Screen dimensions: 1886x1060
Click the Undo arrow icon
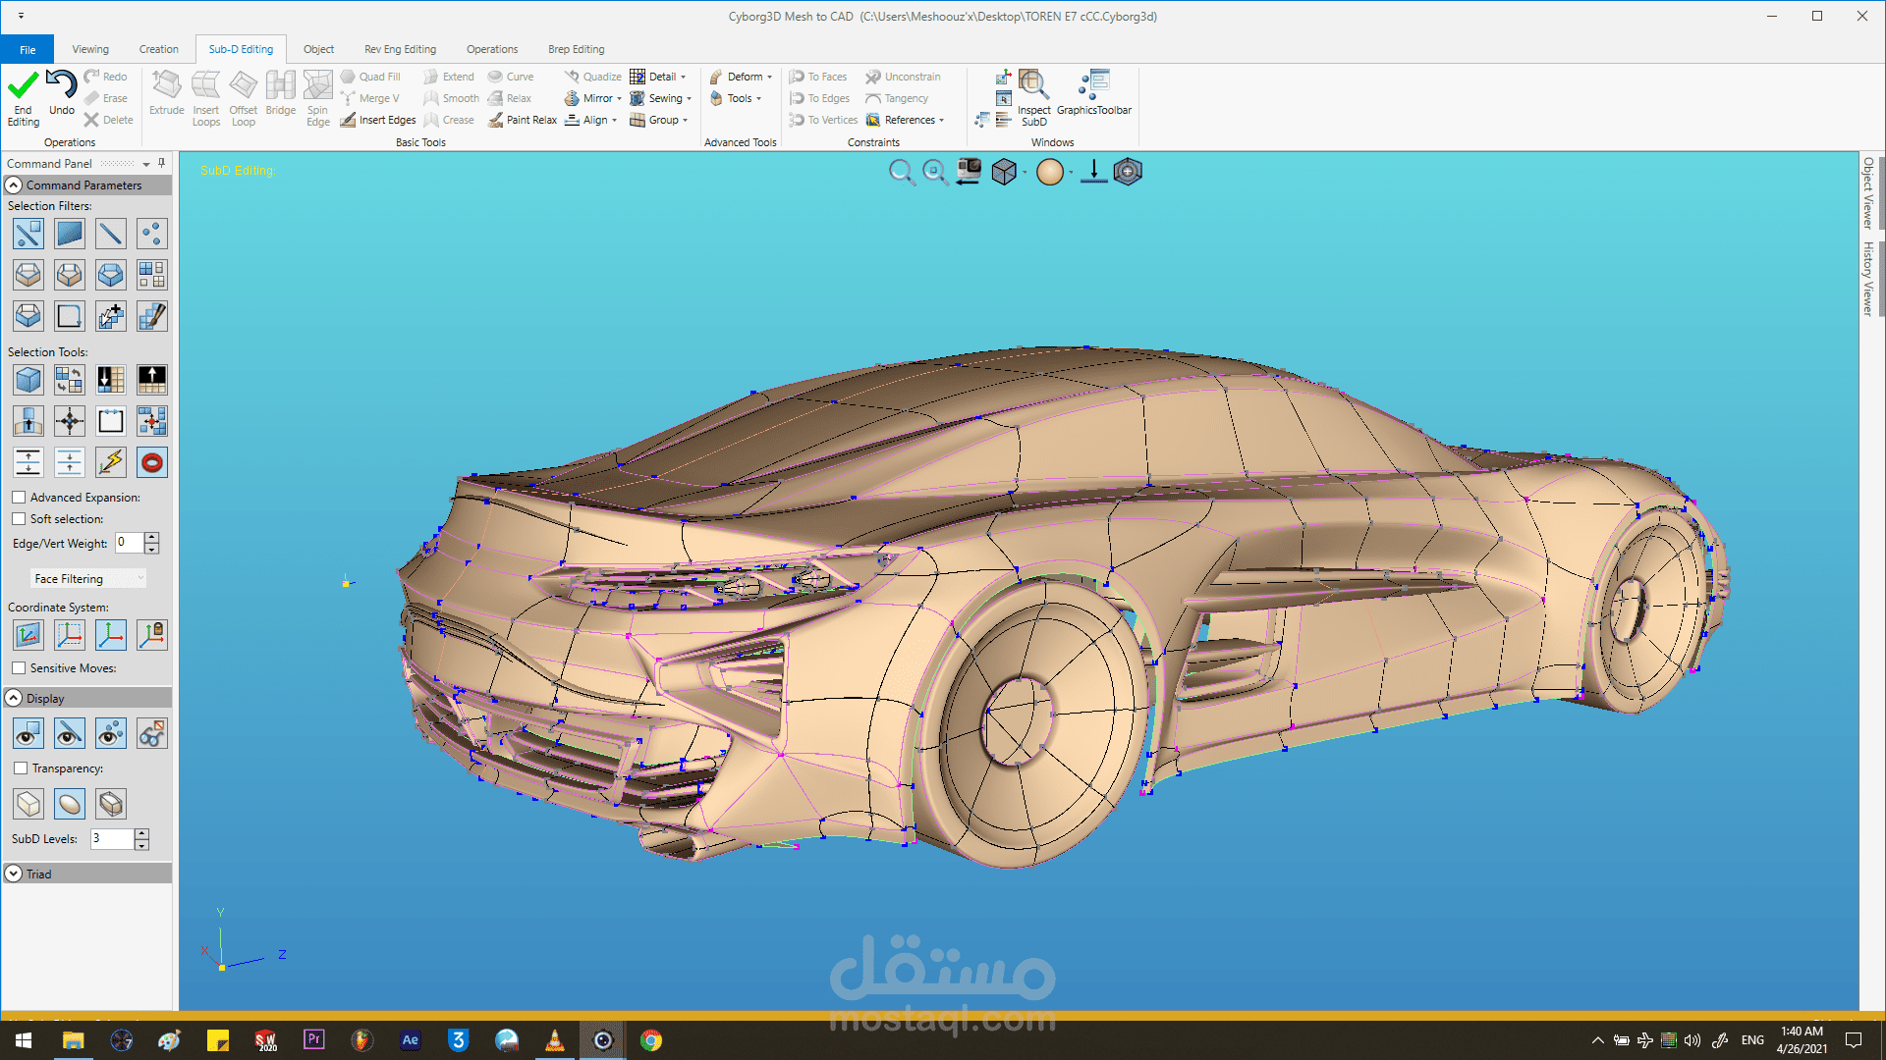click(61, 86)
